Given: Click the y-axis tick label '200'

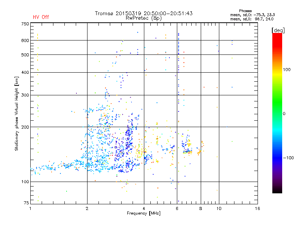Looking at the screenshot, I should [25, 127].
